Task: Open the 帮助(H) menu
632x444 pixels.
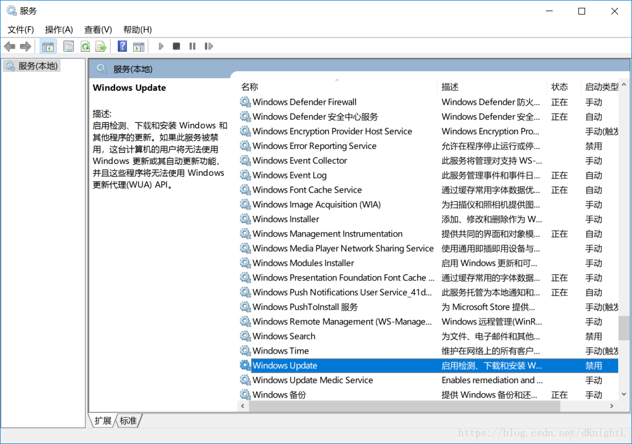Action: pyautogui.click(x=137, y=30)
